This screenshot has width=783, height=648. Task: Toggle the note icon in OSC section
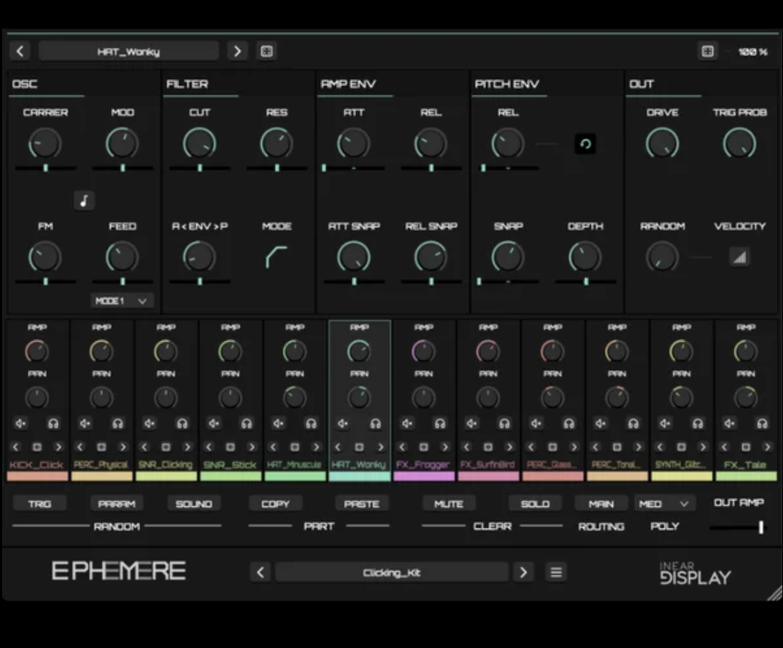click(84, 201)
